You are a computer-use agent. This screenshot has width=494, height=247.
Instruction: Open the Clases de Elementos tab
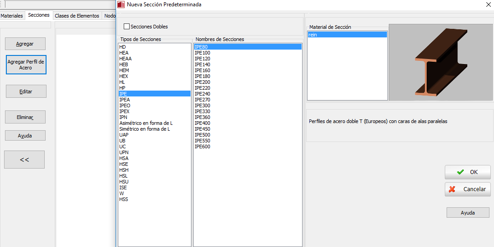click(77, 16)
